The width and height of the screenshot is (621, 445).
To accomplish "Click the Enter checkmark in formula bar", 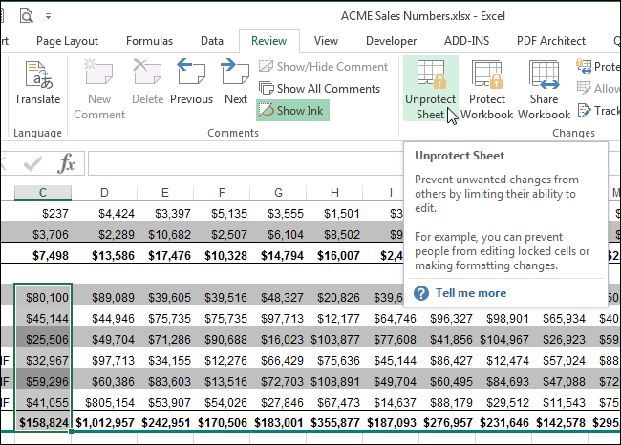I will (x=32, y=163).
